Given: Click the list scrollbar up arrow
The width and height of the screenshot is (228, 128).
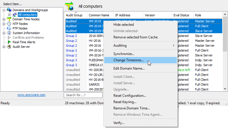Looking at the screenshot, I should [x=225, y=14].
